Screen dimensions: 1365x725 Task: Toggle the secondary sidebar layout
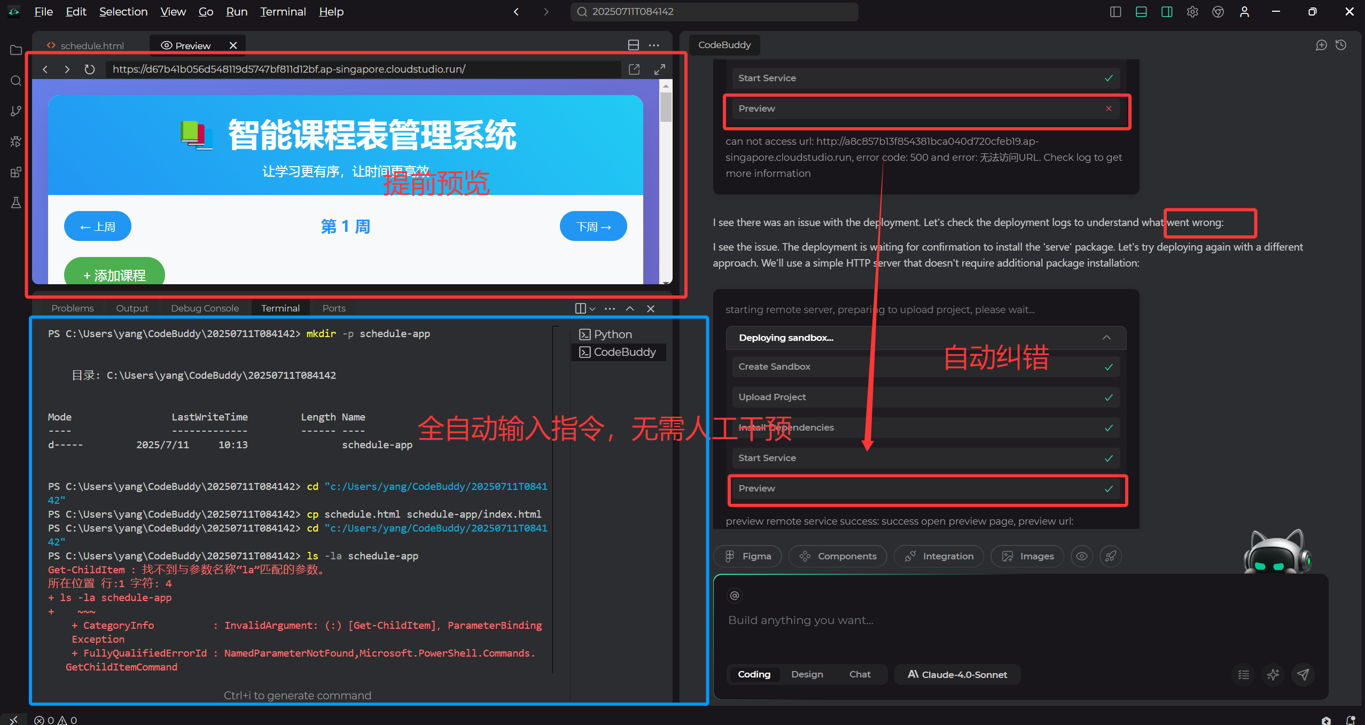[1167, 12]
